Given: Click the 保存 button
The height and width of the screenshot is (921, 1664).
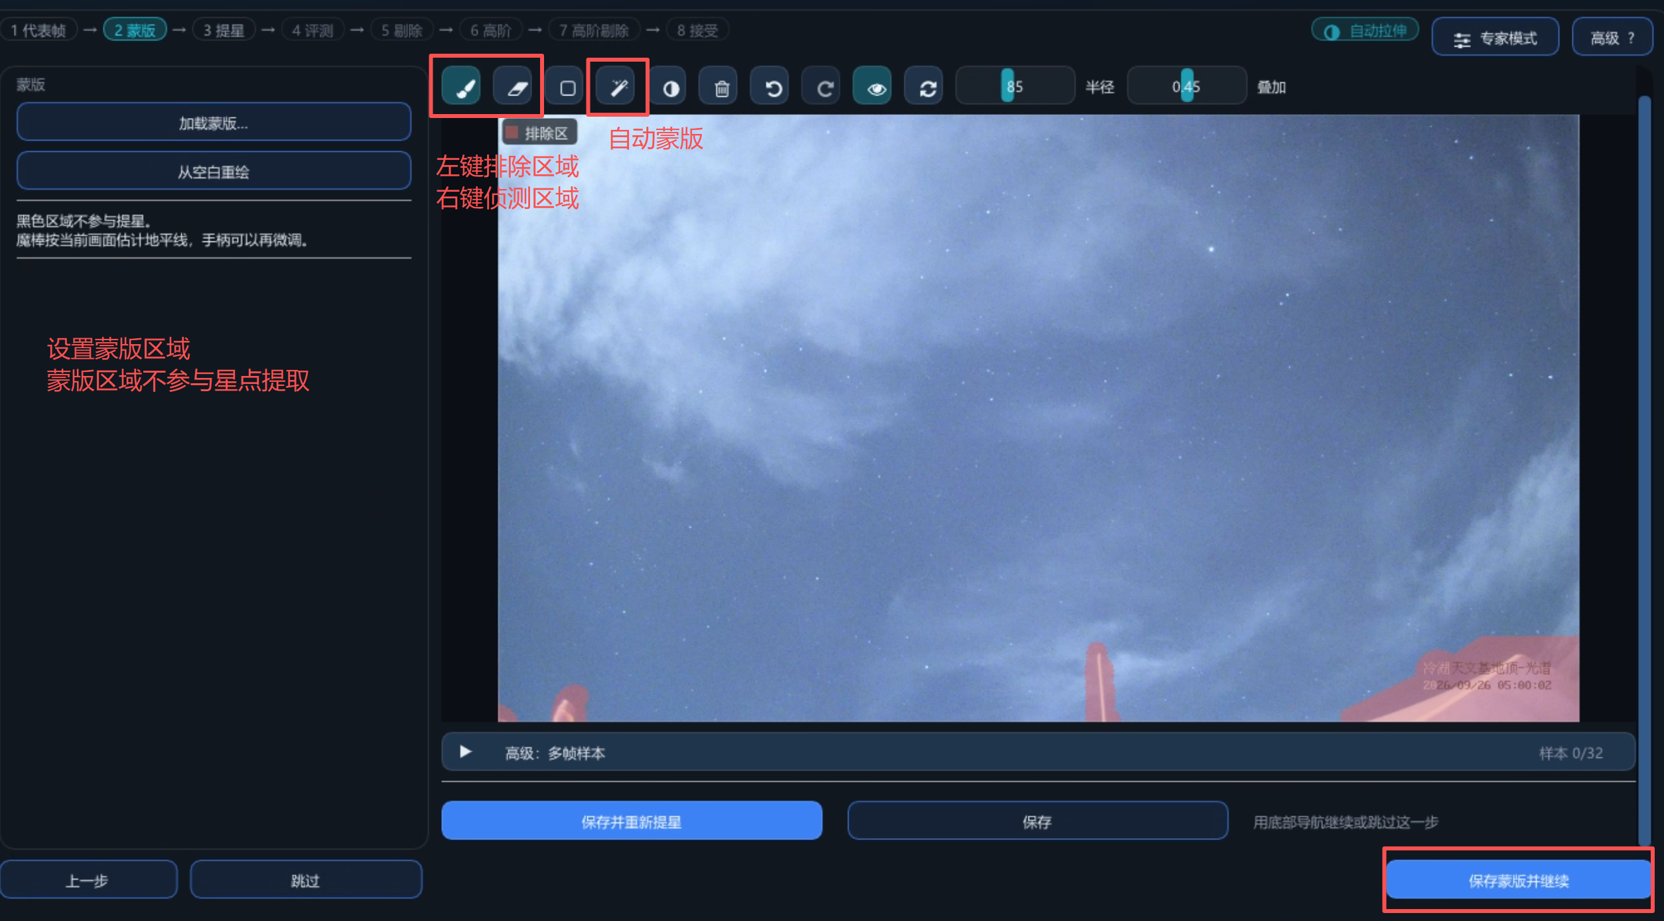Looking at the screenshot, I should click(1038, 821).
